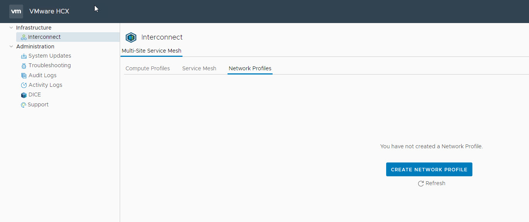This screenshot has height=222, width=529.
Task: Select the Multi-Site Service Mesh tab
Action: point(151,51)
